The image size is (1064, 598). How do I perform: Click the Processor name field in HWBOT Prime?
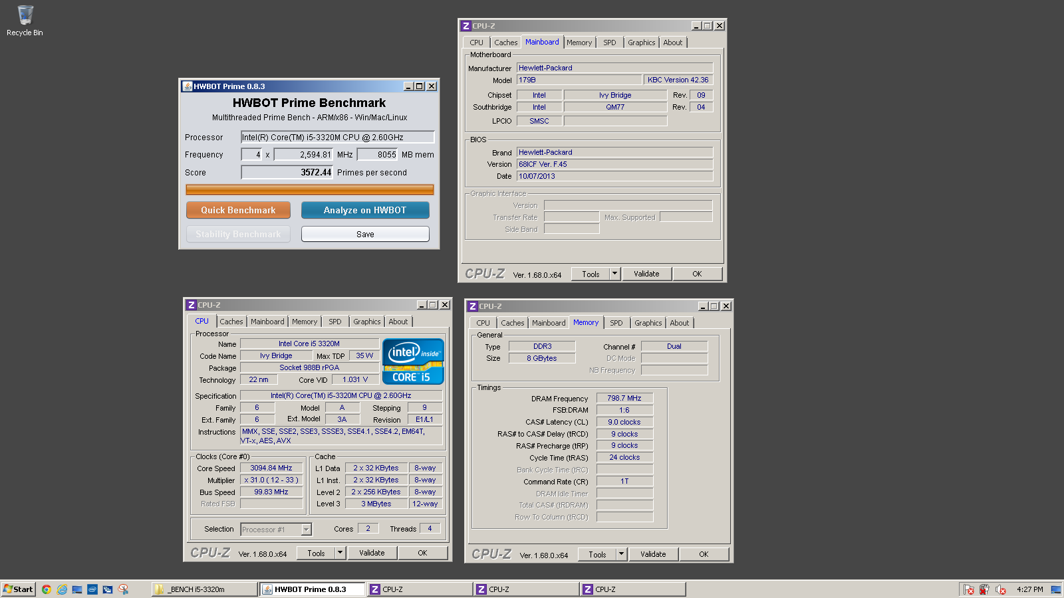coord(338,138)
